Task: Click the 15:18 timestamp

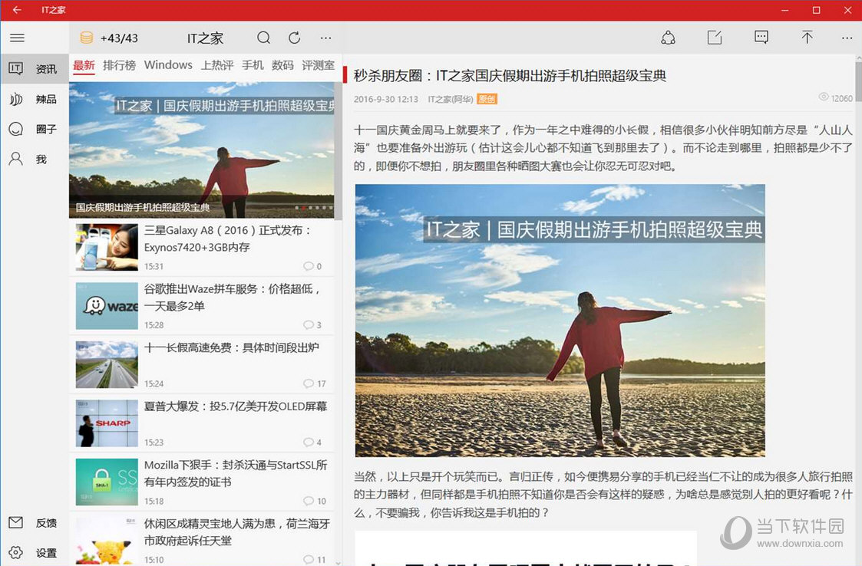Action: (x=154, y=502)
